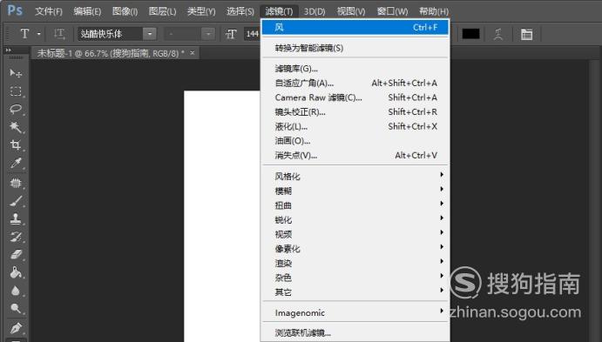This screenshot has height=342, width=602.
Task: Select the Crop tool
Action: (16, 145)
